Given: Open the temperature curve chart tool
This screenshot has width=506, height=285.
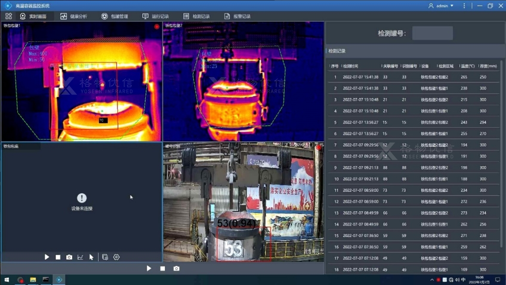Looking at the screenshot, I should [80, 257].
